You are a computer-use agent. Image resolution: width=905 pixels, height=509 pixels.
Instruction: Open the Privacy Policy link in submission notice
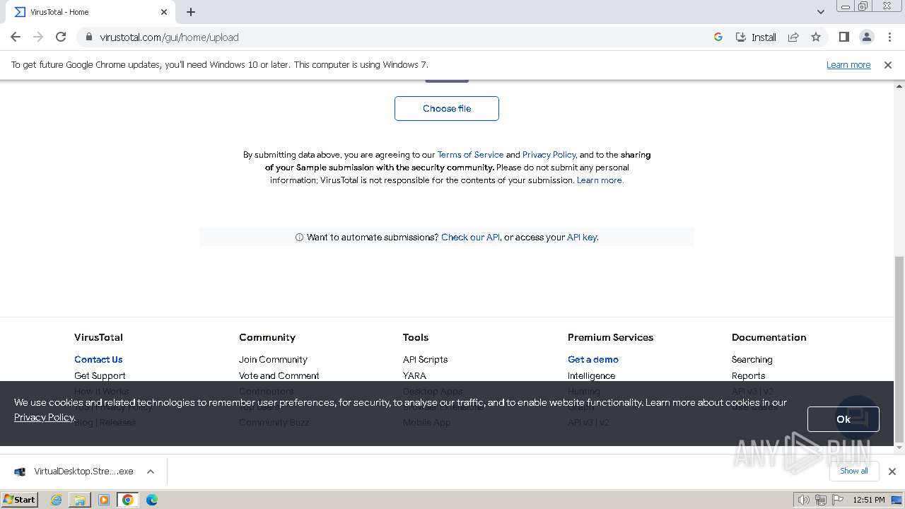click(549, 154)
